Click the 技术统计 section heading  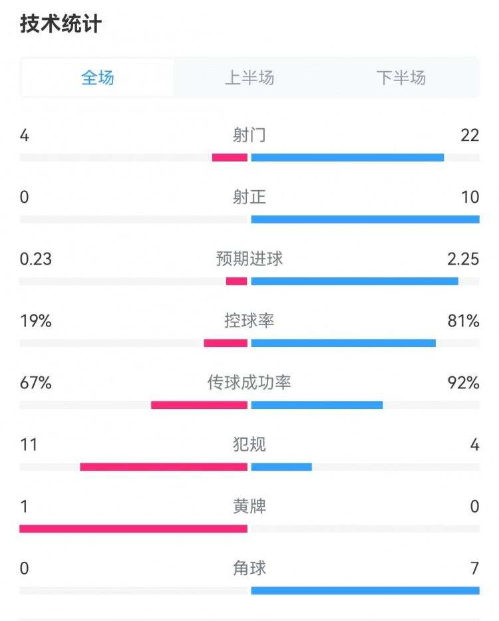[61, 25]
